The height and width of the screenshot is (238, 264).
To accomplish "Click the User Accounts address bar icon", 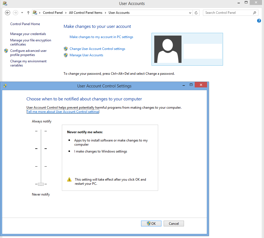I will 35,12.
